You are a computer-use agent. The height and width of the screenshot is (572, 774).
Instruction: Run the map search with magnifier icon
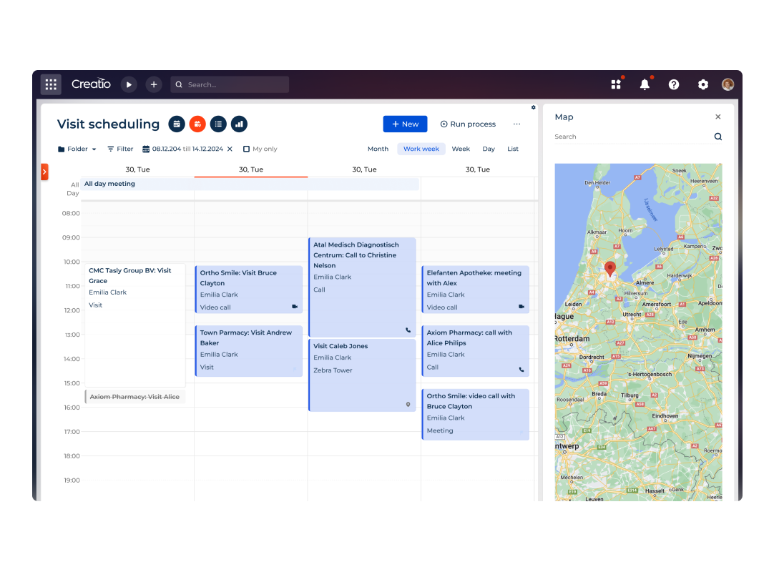click(x=717, y=136)
